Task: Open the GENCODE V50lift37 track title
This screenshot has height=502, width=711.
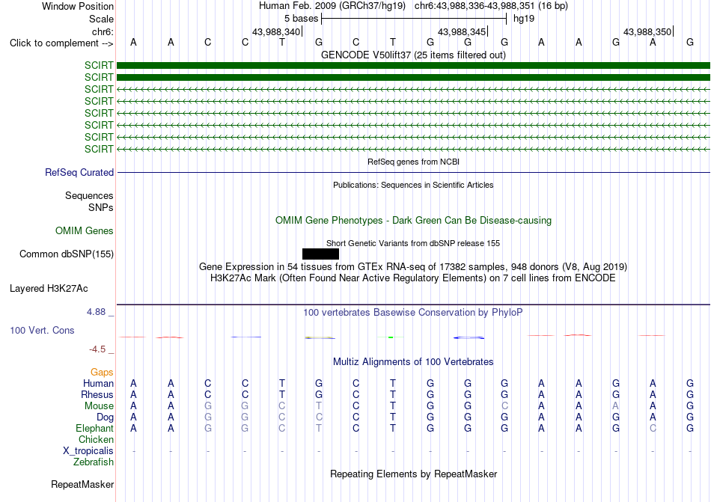Action: click(413, 55)
